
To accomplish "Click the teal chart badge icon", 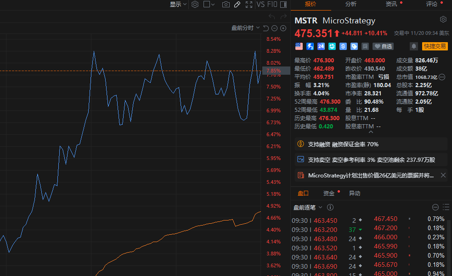I will click(332, 46).
